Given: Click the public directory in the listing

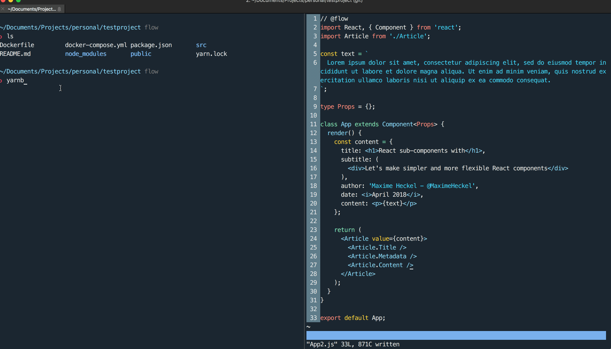Looking at the screenshot, I should click(141, 54).
